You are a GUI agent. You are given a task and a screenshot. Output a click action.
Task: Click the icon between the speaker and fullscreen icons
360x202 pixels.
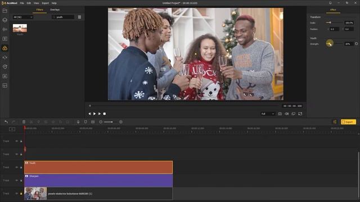294,114
